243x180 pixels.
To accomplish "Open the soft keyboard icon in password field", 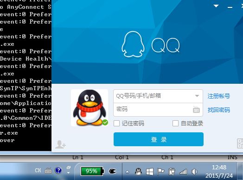I will pos(196,110).
